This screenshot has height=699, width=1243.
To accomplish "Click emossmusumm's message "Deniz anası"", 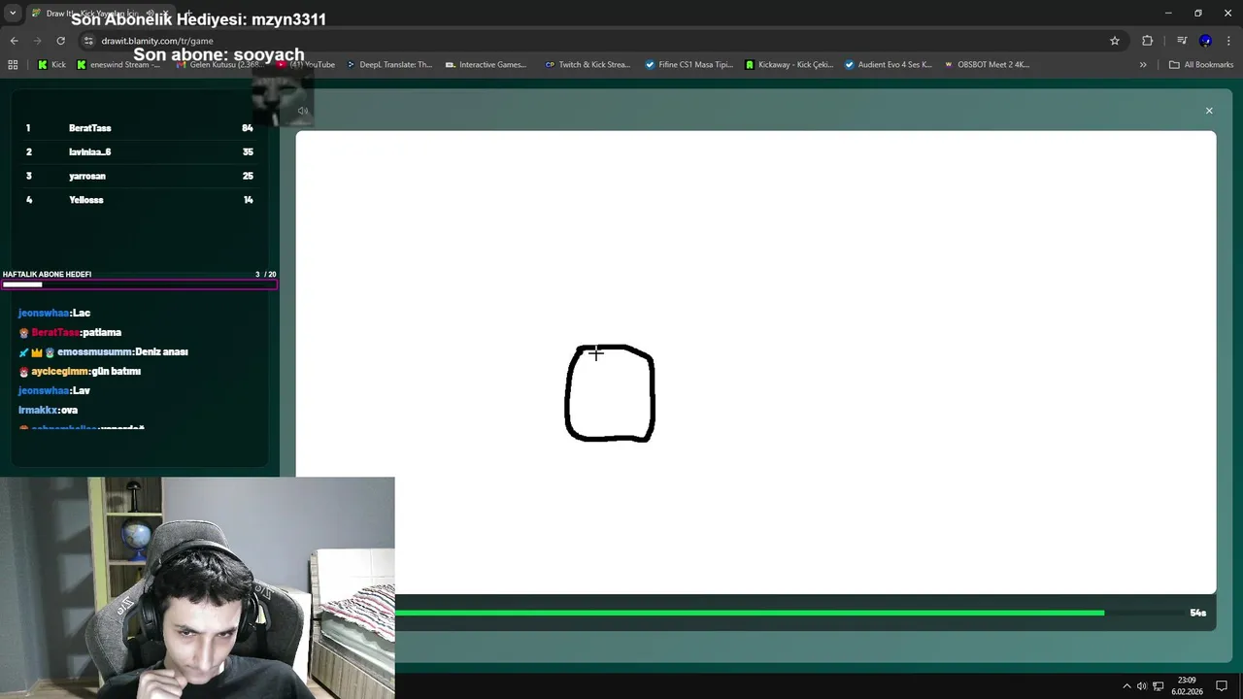I will point(103,351).
